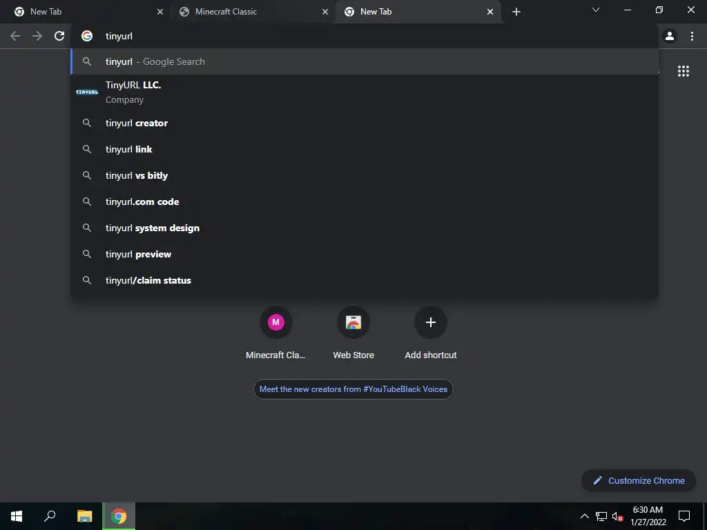Expand the tab search chevron

tap(596, 10)
